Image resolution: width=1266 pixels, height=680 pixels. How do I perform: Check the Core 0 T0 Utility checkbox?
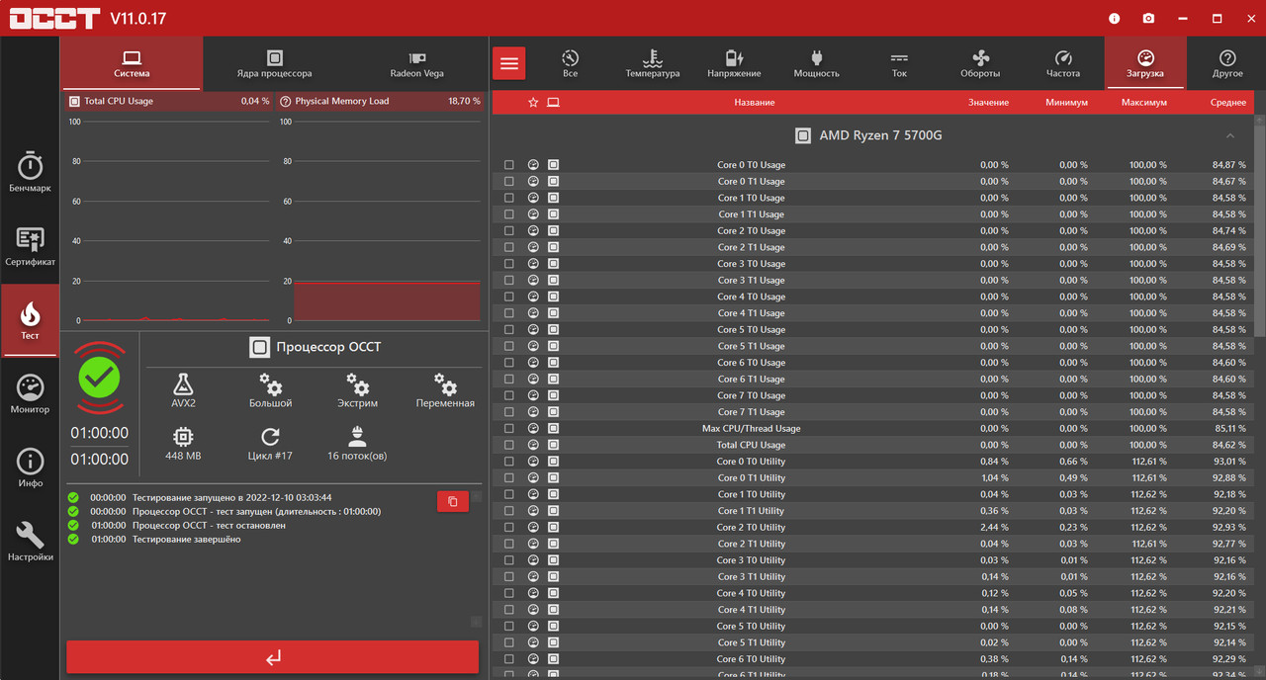pyautogui.click(x=509, y=462)
